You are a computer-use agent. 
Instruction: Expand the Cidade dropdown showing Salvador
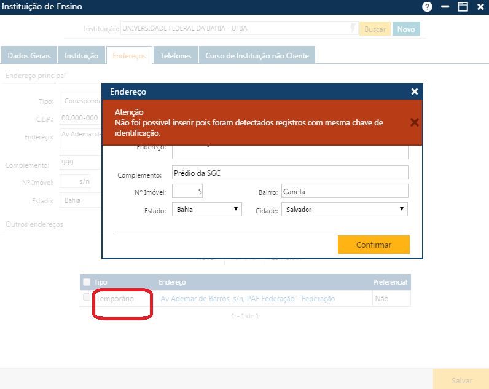345,210
